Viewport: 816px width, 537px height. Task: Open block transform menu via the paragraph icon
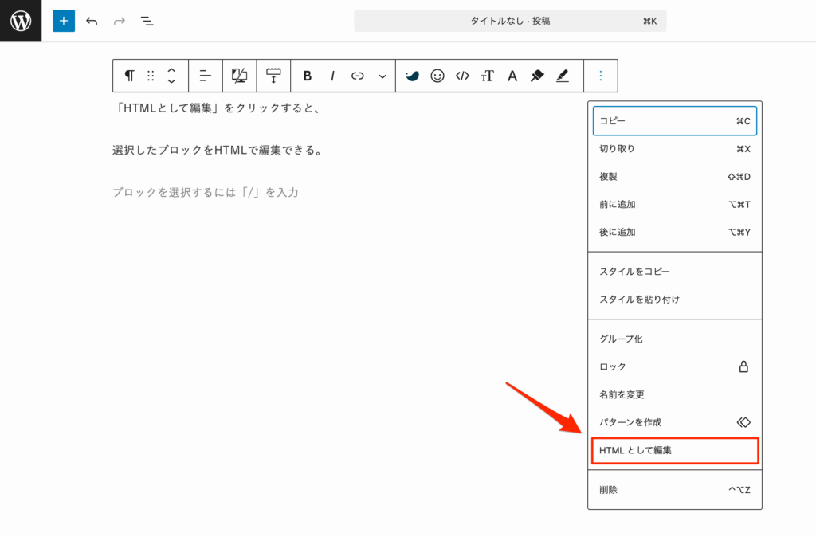[x=128, y=75]
